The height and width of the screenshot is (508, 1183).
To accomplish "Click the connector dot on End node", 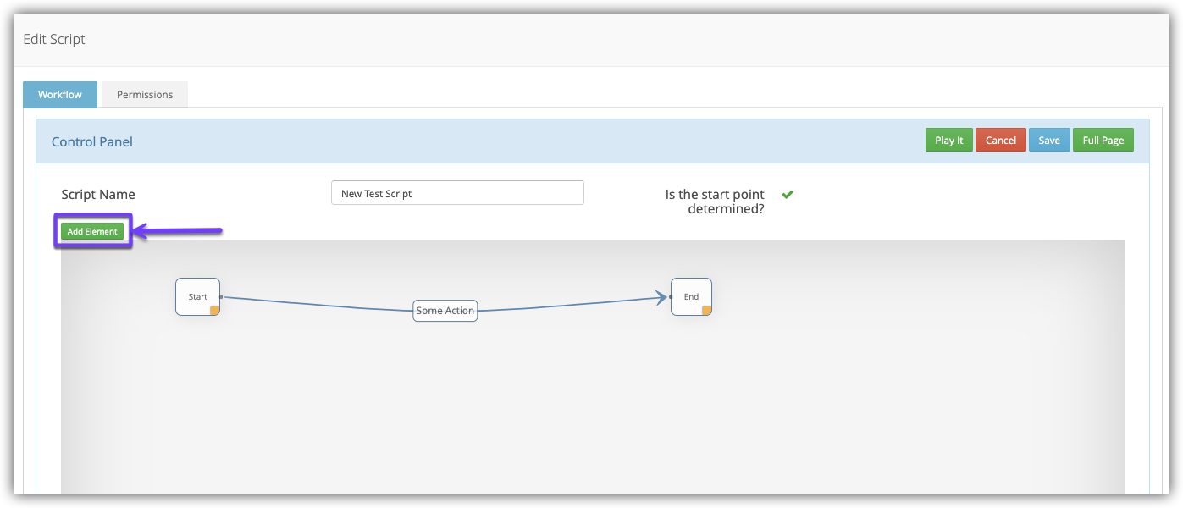I will coord(670,297).
